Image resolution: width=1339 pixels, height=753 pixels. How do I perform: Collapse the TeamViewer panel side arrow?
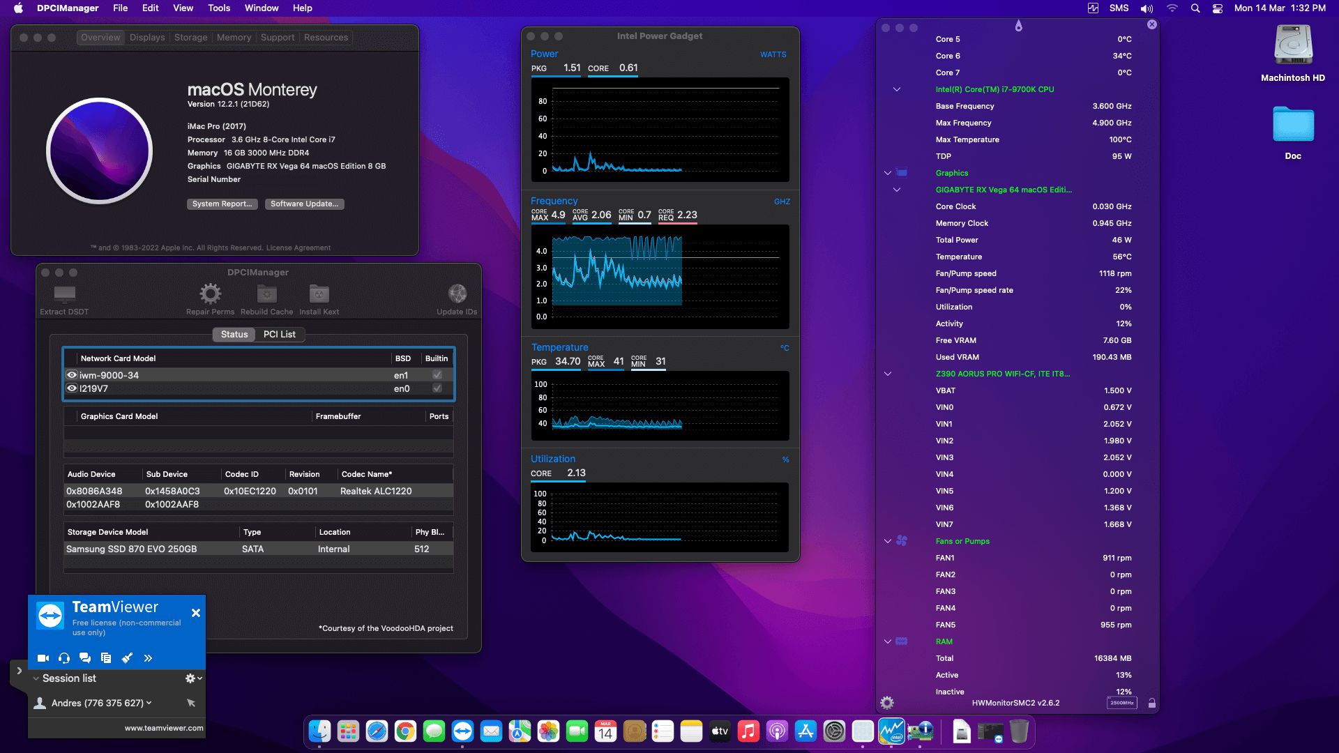(19, 671)
